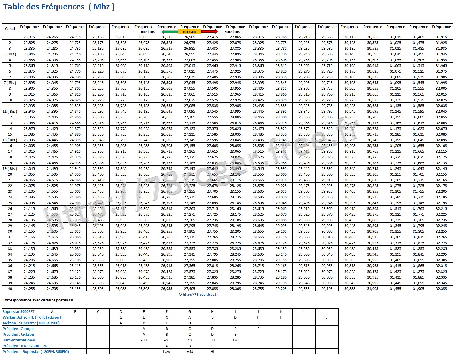Select the Canal column header
The width and height of the screenshot is (453, 360).
pyautogui.click(x=10, y=29)
